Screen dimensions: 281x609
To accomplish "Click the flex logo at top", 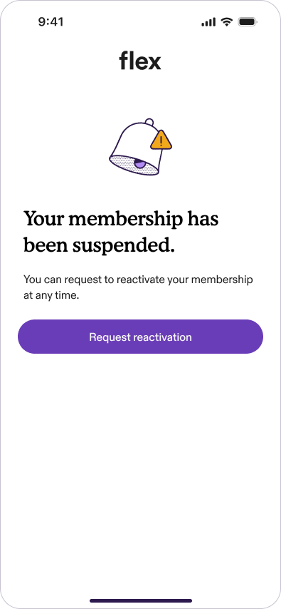I will (x=140, y=62).
